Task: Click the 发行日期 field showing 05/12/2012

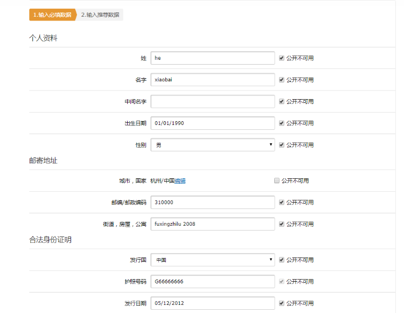Action: [x=213, y=303]
